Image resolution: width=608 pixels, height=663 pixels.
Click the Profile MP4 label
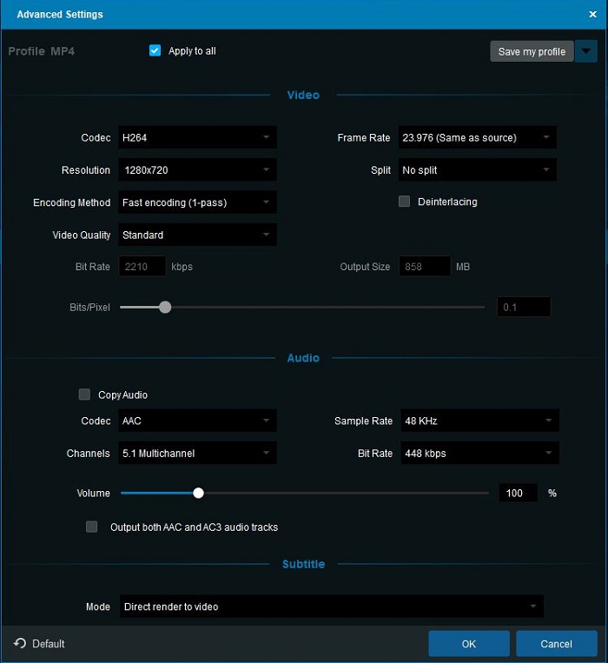click(42, 51)
